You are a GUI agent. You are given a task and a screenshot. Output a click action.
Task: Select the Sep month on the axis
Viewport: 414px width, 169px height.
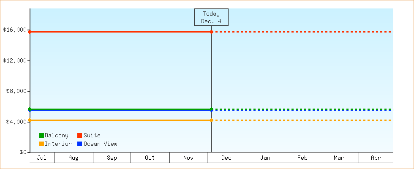(112, 158)
